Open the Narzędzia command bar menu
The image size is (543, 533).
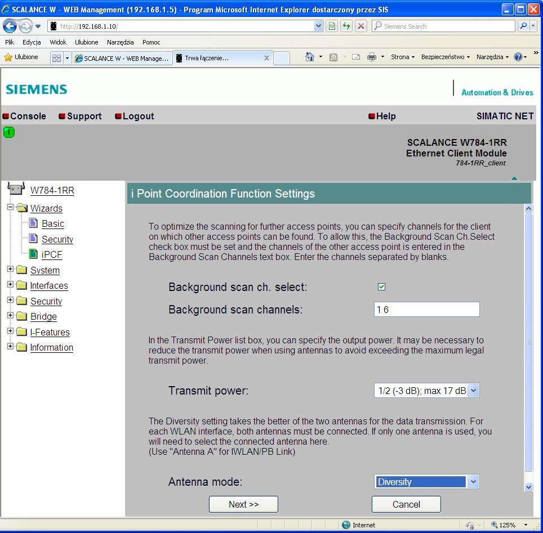click(x=492, y=57)
